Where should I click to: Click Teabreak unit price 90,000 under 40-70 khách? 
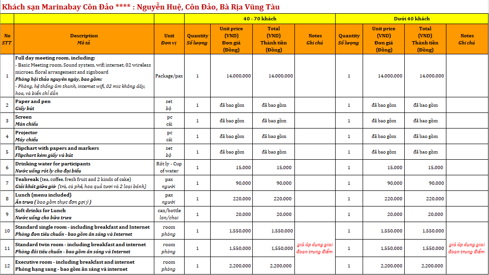(231, 183)
